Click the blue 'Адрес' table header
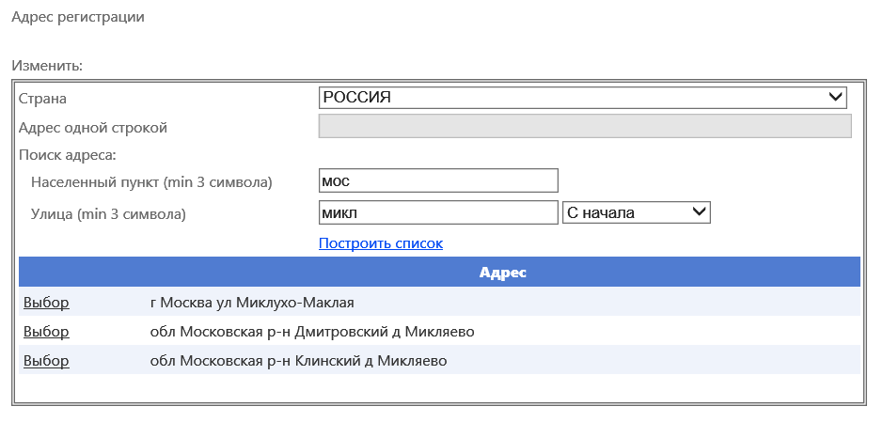The height and width of the screenshot is (422, 883). pos(439,272)
